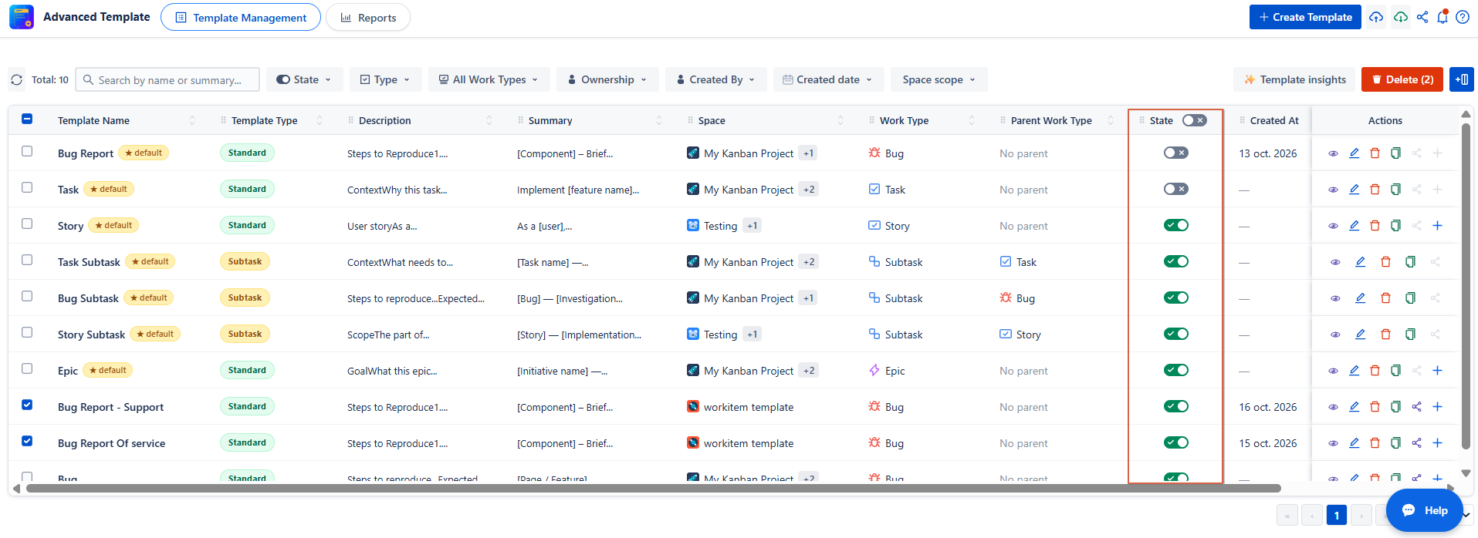The width and height of the screenshot is (1478, 538).
Task: Click the share icon in the top header
Action: click(1422, 17)
